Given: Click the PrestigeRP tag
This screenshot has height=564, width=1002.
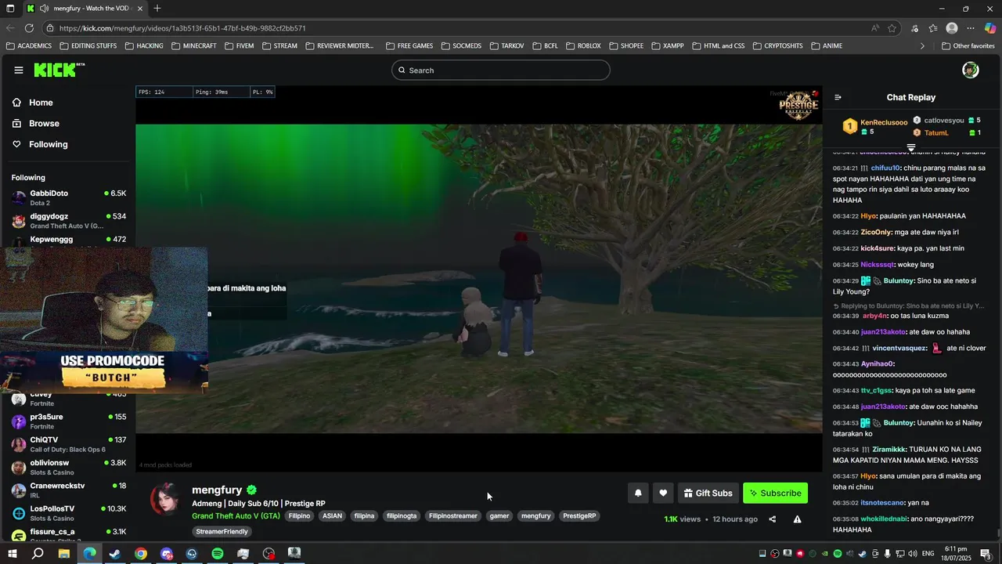Looking at the screenshot, I should pyautogui.click(x=579, y=516).
